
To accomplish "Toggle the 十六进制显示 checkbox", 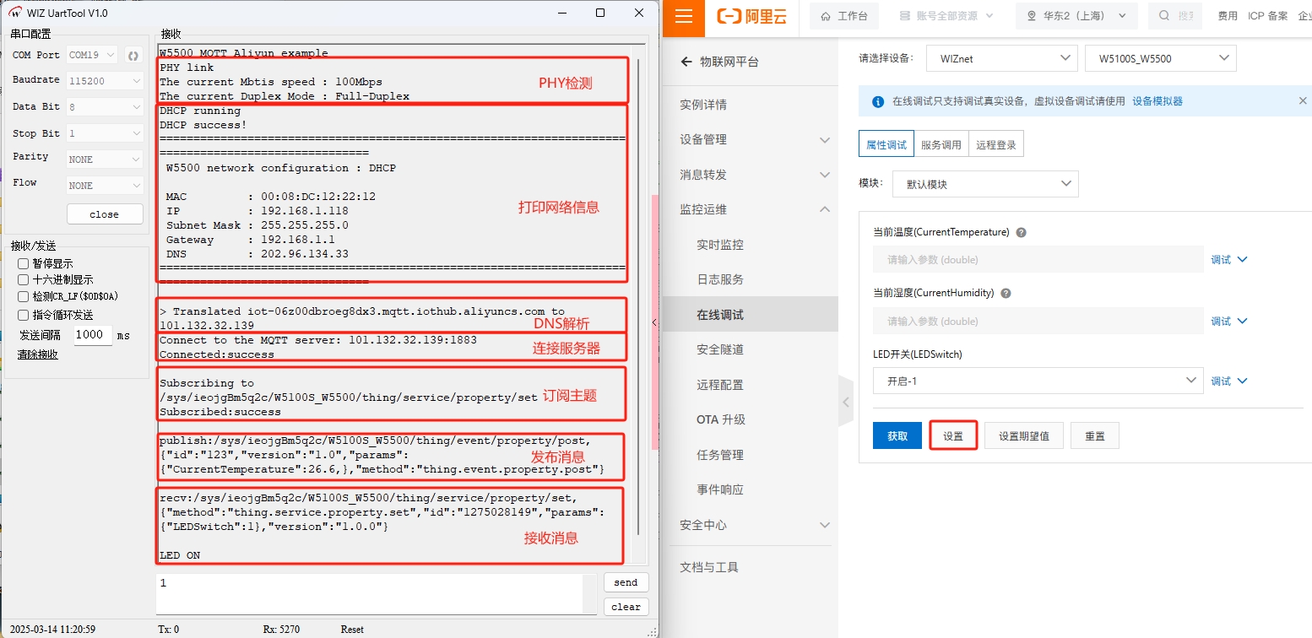I will point(24,279).
